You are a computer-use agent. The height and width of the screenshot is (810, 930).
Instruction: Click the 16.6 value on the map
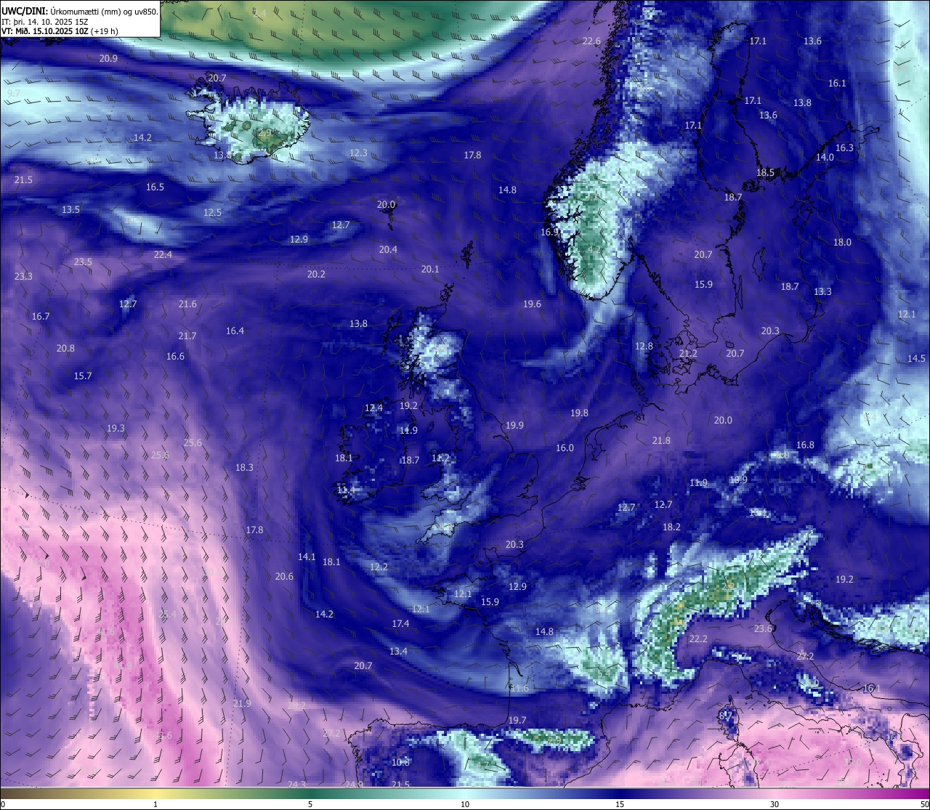(x=176, y=357)
